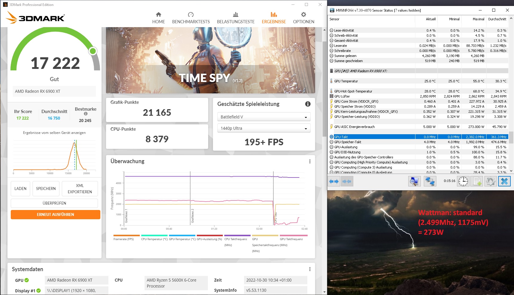This screenshot has width=514, height=295.
Task: Click the green check icon next to Display #1
Action: [x=39, y=291]
